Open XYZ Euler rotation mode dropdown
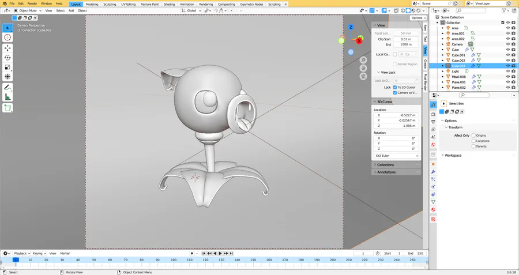This screenshot has height=275, width=519. pos(397,156)
